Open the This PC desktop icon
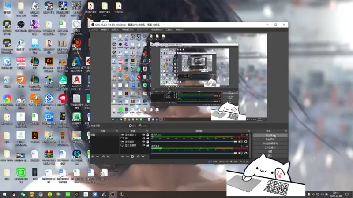The width and height of the screenshot is (353, 198). [7, 8]
